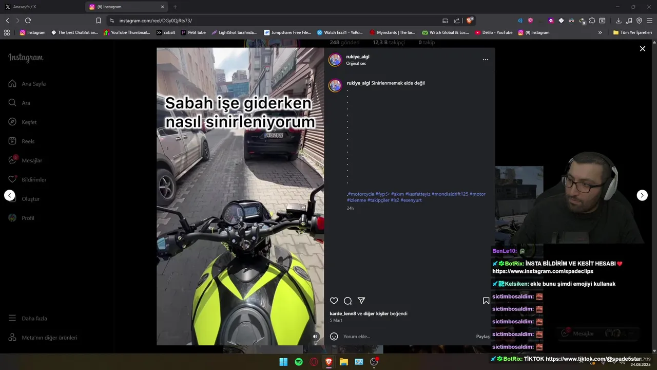Screen dimensions: 657x370
Task: Open the browser apps grid icon
Action: tap(7, 32)
